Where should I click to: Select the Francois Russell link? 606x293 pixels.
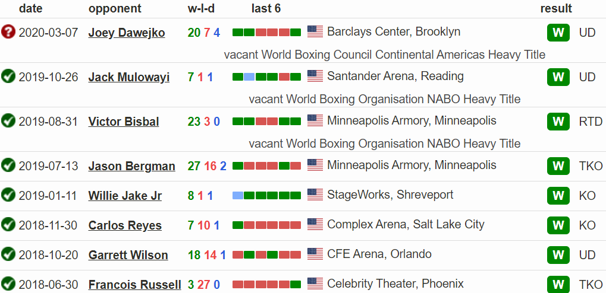point(134,285)
